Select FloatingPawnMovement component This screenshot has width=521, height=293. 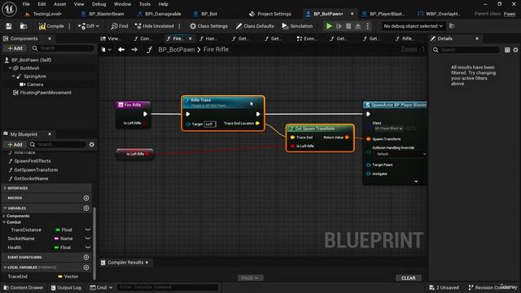pyautogui.click(x=46, y=93)
